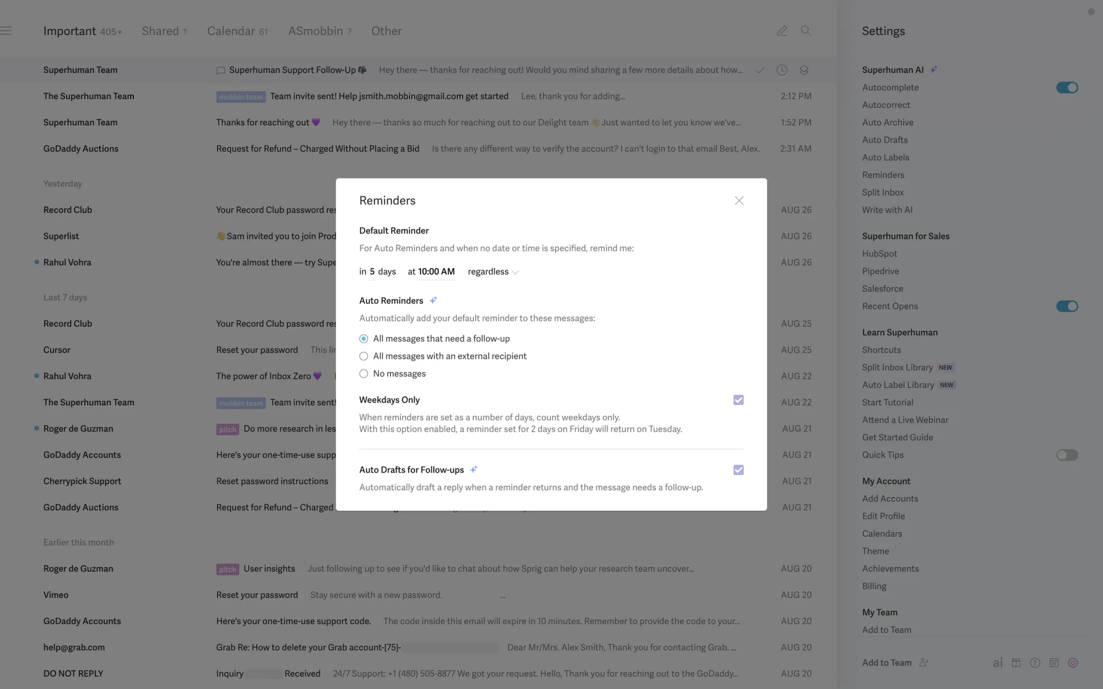Viewport: 1103px width, 689px height.
Task: Open the hamburger menu icon
Action: pos(6,31)
